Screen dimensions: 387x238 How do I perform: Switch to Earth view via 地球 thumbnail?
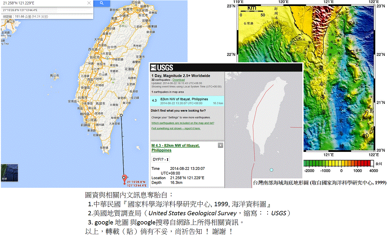(9, 173)
